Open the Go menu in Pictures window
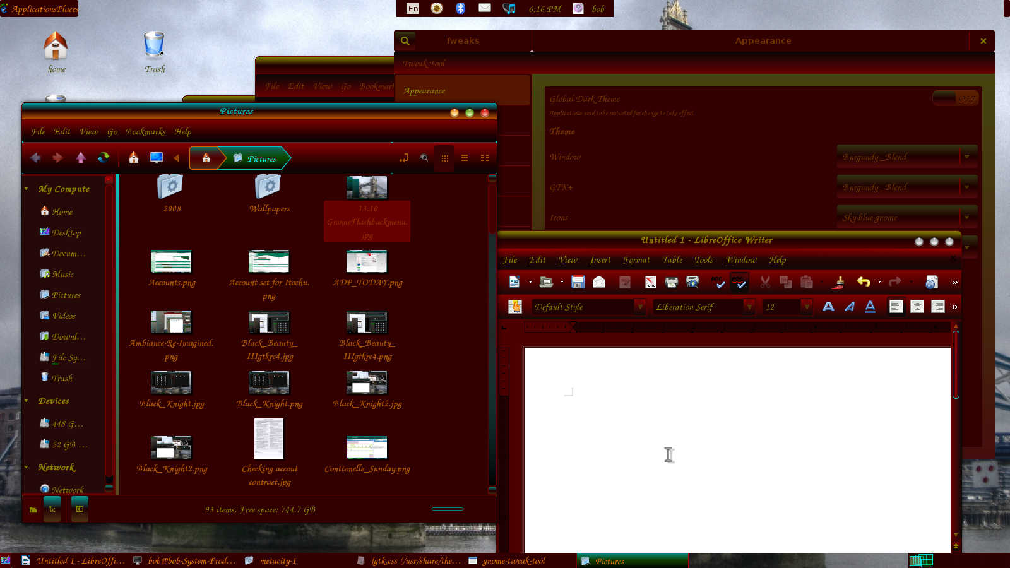This screenshot has height=568, width=1010. coord(112,131)
